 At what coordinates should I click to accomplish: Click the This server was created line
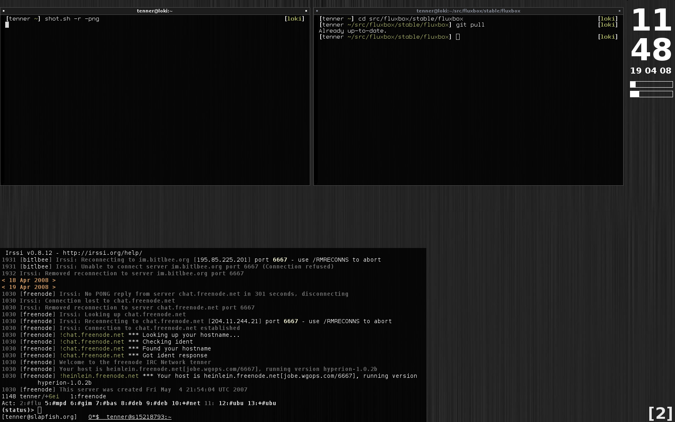[x=124, y=390]
